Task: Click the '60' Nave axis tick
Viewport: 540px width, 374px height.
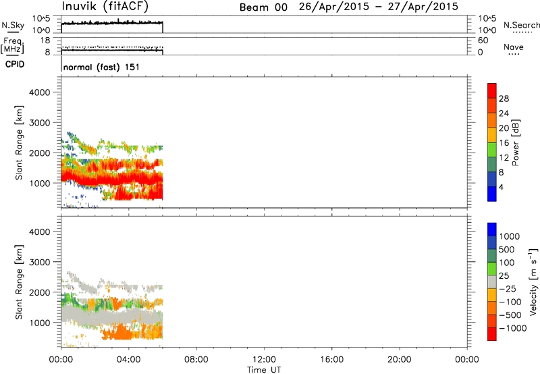Action: coord(483,41)
